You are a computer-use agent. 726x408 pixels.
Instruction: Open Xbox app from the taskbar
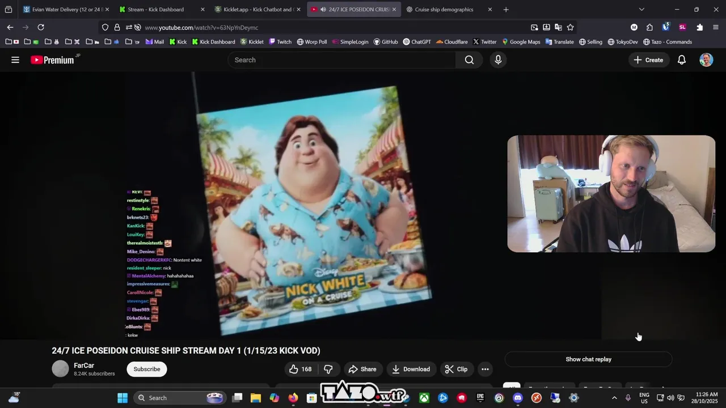coord(424,398)
